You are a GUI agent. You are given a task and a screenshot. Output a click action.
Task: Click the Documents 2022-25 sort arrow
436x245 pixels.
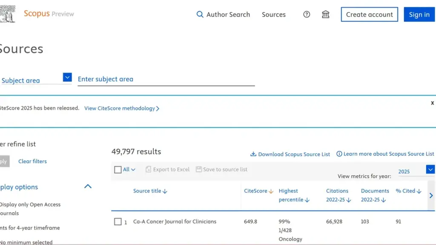(x=384, y=200)
